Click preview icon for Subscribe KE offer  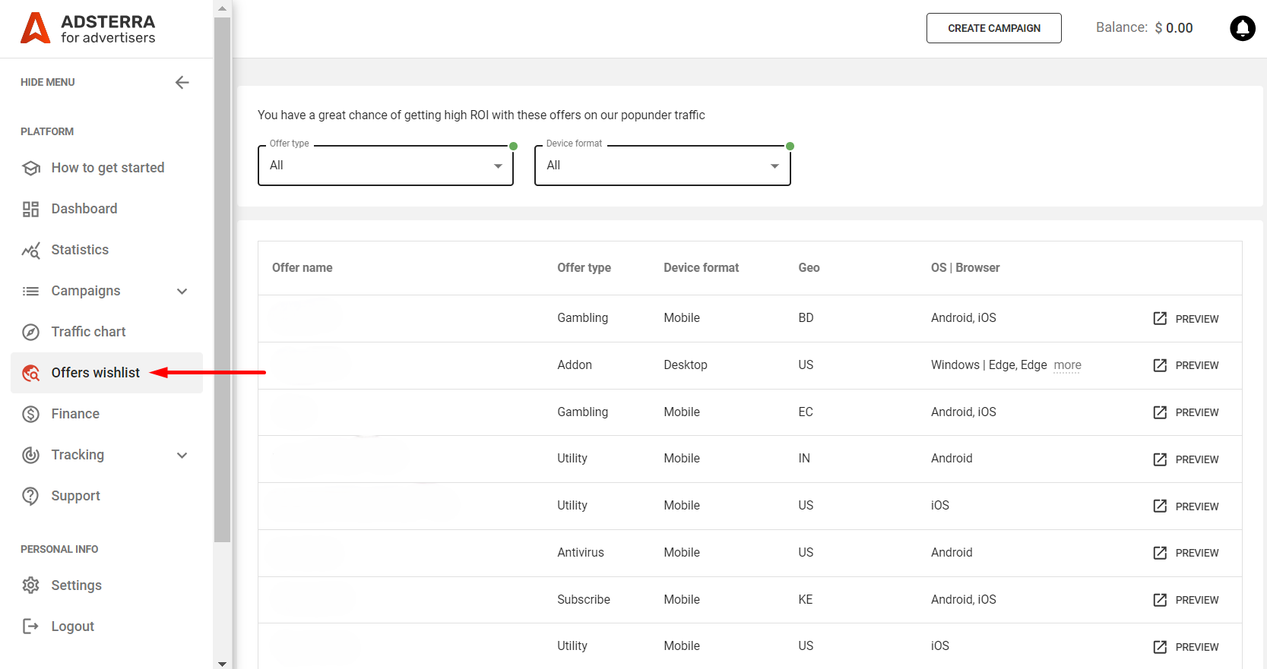point(1160,600)
